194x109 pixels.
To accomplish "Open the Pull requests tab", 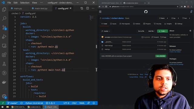I will [x=125, y=24].
